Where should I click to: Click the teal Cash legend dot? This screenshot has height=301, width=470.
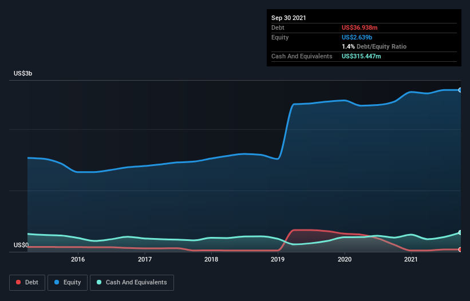[x=99, y=282]
